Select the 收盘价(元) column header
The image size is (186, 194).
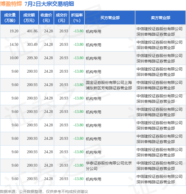(46, 18)
